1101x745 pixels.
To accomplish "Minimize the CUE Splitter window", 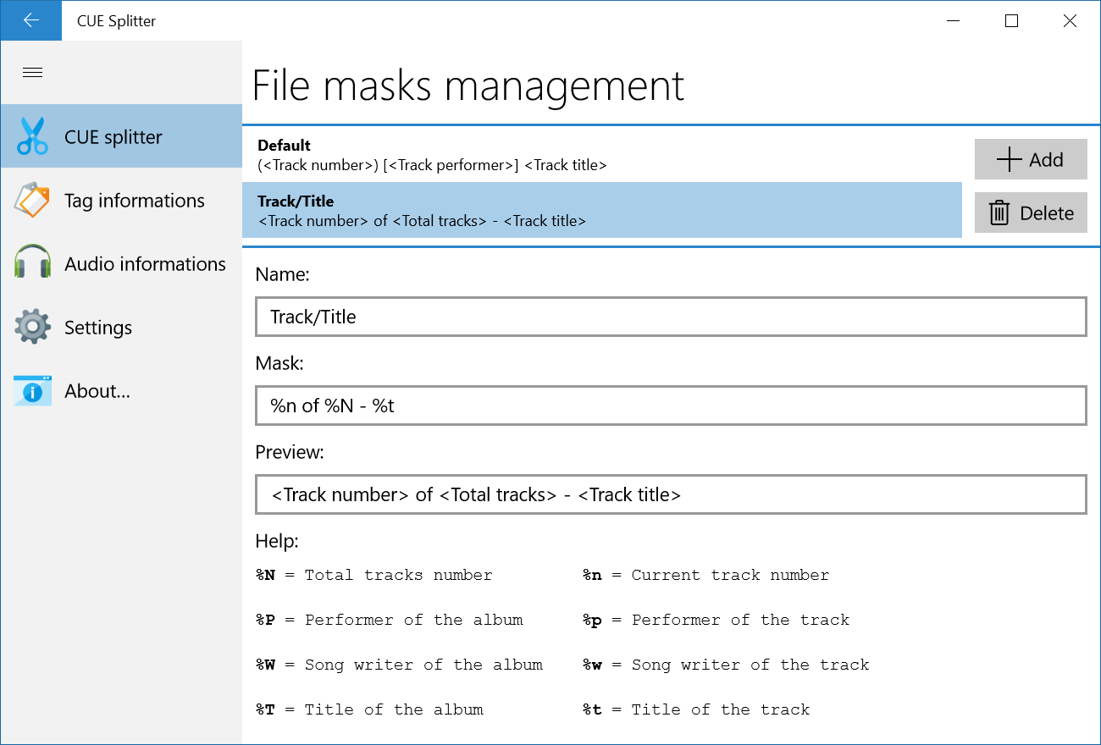I will (x=952, y=20).
